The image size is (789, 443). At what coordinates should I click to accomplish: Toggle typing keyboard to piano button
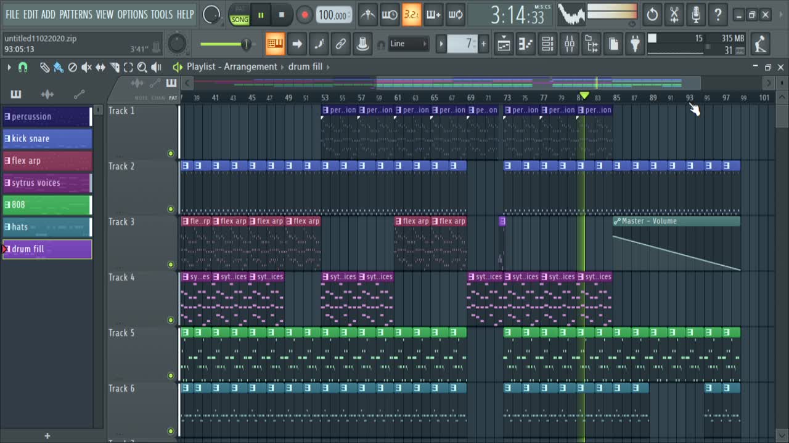tap(276, 44)
